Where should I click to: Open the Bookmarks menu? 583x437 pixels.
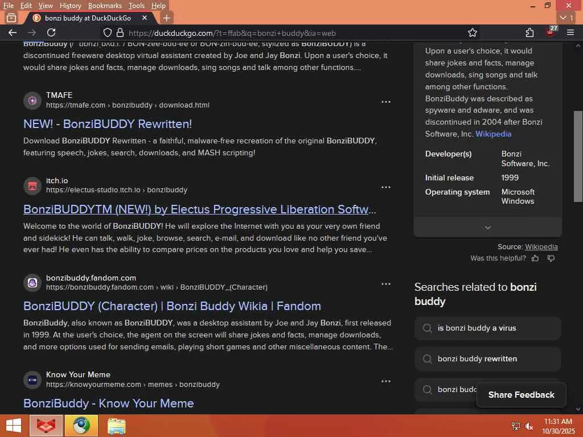(105, 6)
